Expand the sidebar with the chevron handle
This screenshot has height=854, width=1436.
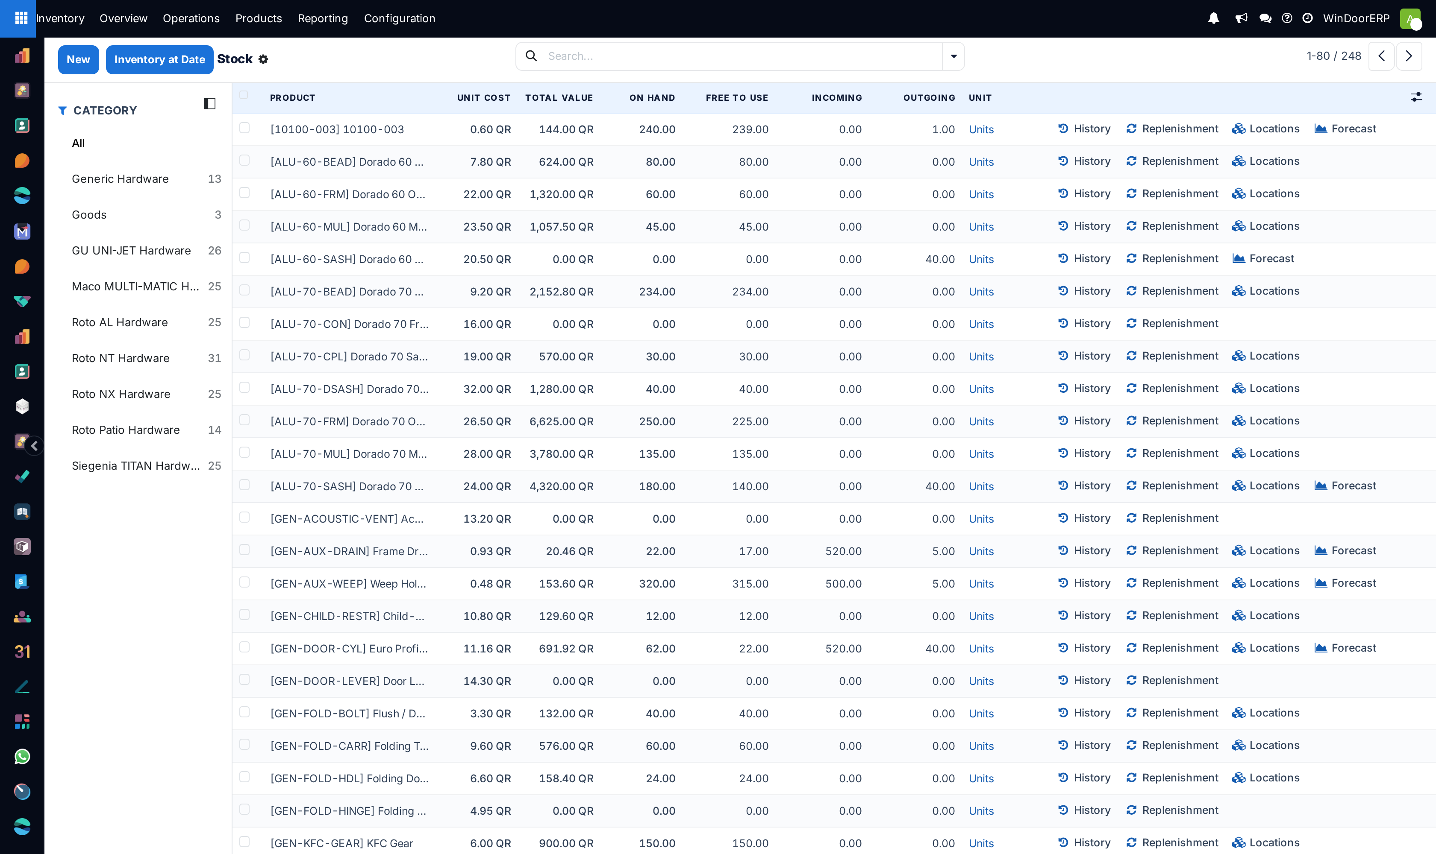pyautogui.click(x=35, y=445)
